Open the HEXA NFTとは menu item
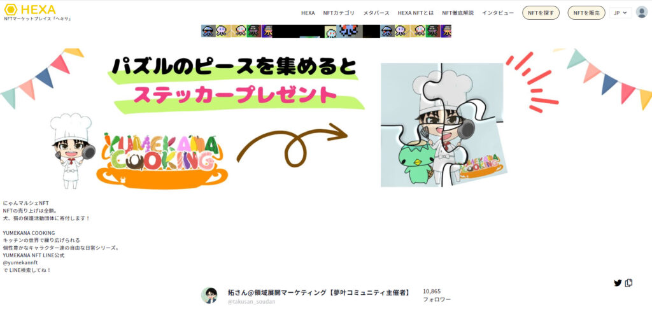This screenshot has height=319, width=652. 415,13
